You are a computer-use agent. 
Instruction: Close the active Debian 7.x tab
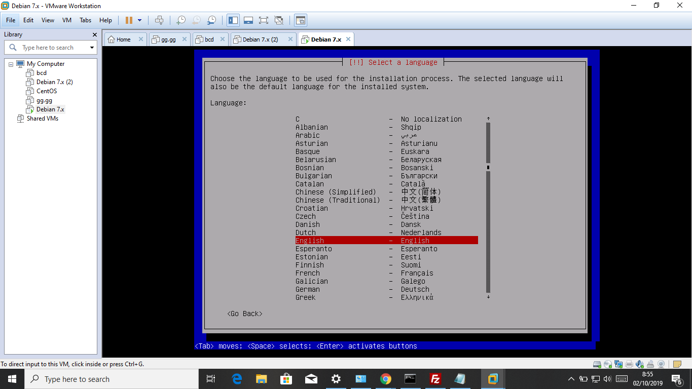348,40
